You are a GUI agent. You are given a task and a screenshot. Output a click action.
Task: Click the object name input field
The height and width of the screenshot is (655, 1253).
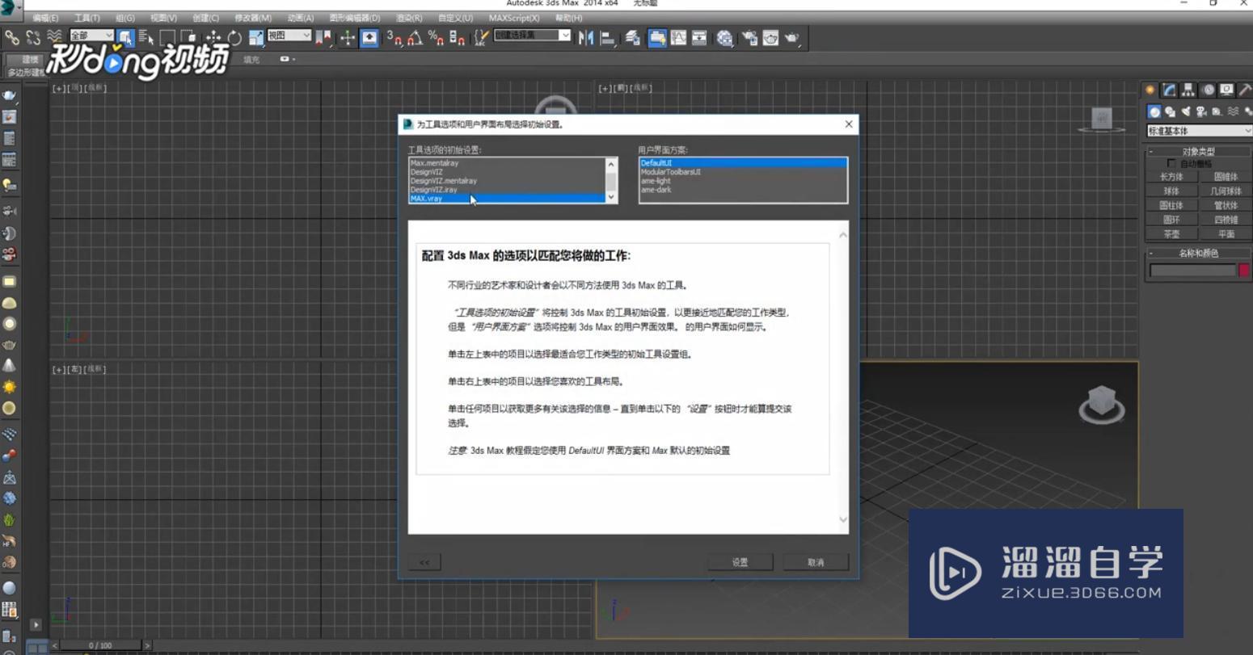[x=1193, y=271]
